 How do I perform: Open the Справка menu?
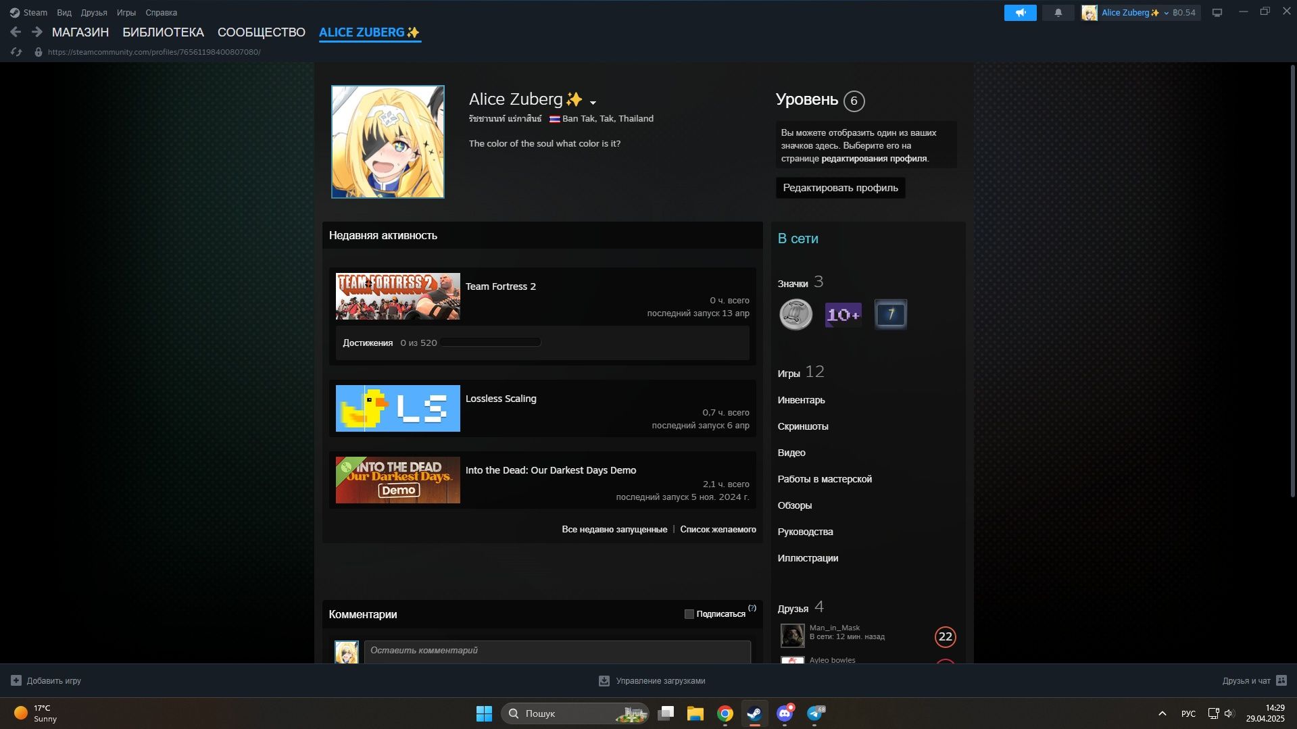[162, 13]
